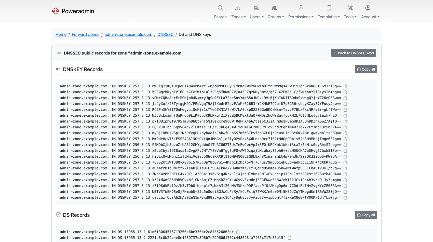Copy all DNSKEY records
This screenshot has width=433, height=242.
click(x=366, y=69)
